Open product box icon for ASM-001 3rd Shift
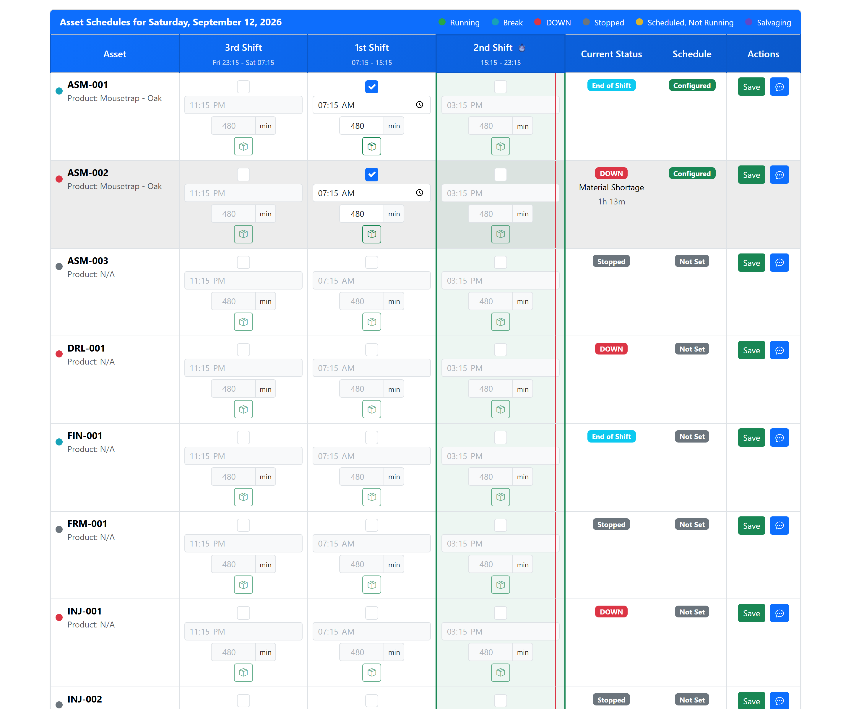This screenshot has width=851, height=709. pyautogui.click(x=243, y=146)
